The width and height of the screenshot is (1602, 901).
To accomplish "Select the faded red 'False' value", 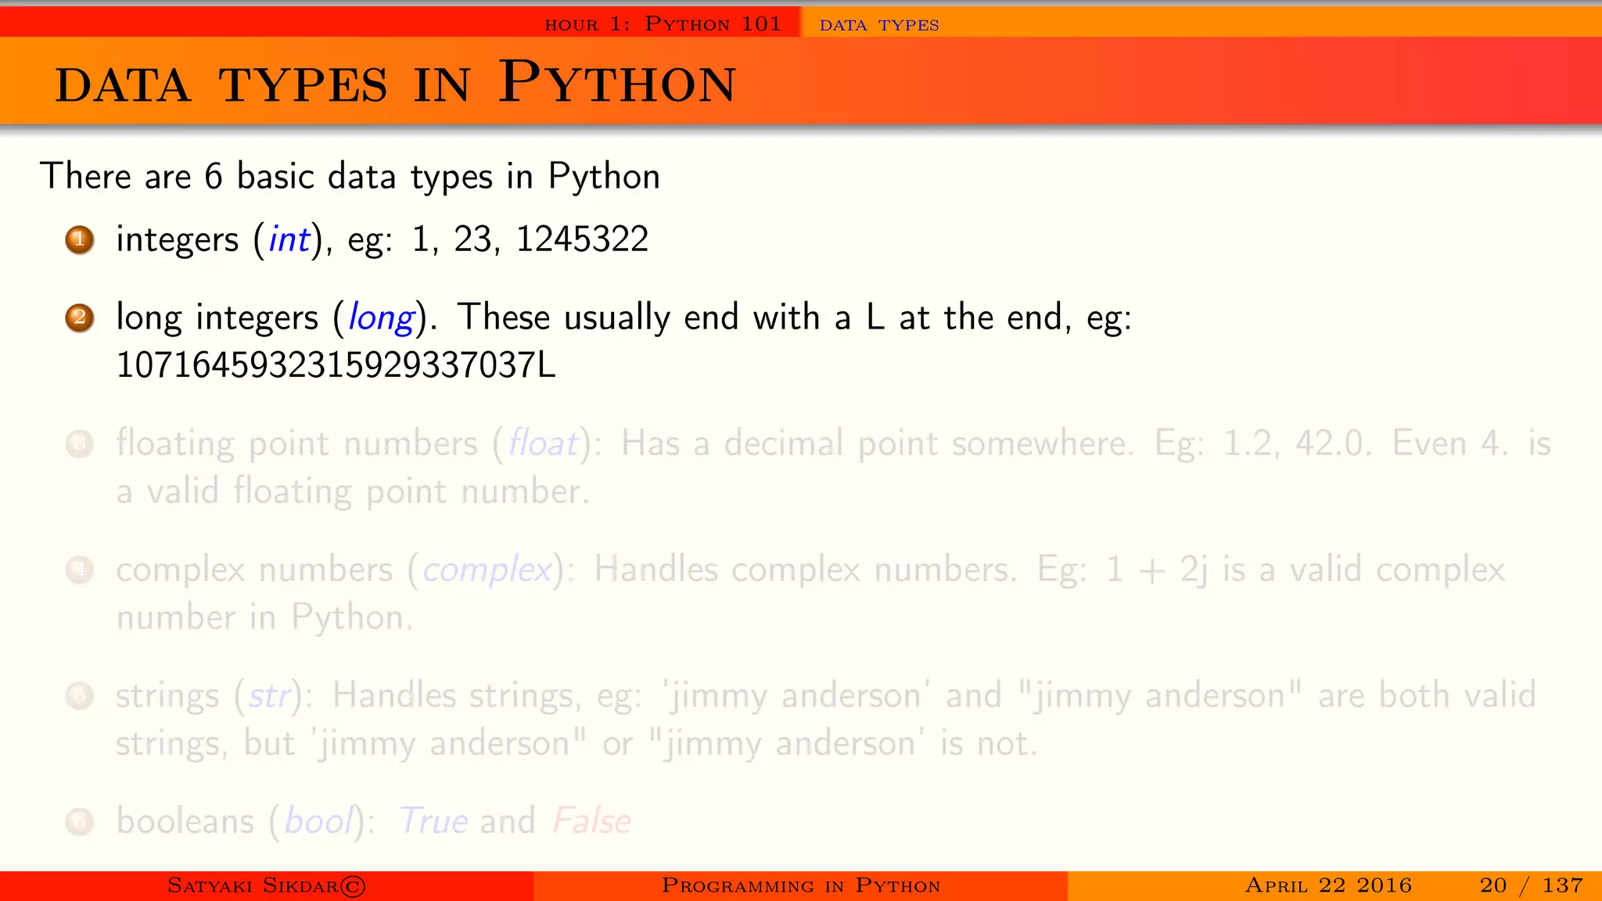I will [592, 821].
